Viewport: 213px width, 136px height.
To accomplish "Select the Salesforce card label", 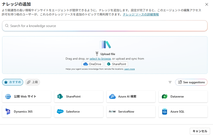I will click(x=73, y=111).
